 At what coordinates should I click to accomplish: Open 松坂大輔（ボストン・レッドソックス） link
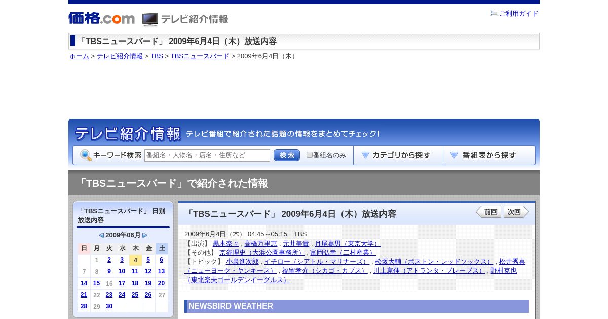[x=434, y=262]
